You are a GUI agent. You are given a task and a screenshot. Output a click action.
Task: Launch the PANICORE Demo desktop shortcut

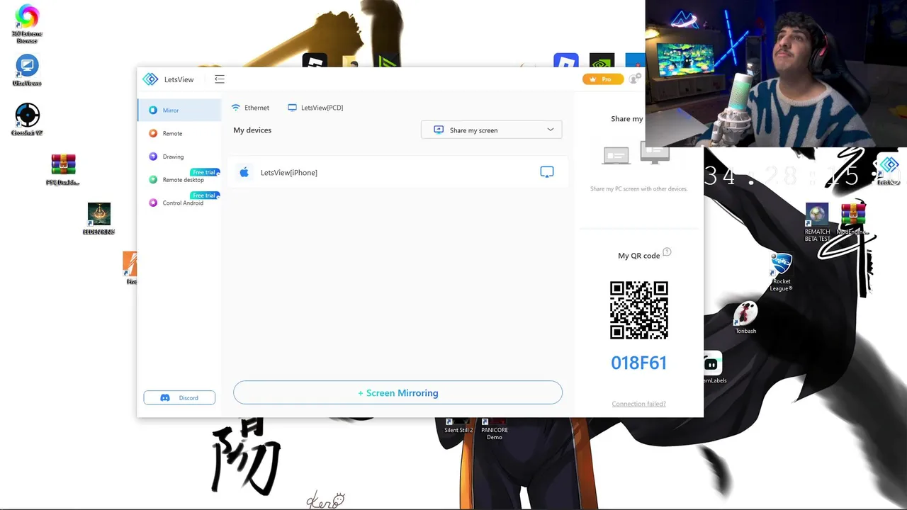point(495,429)
